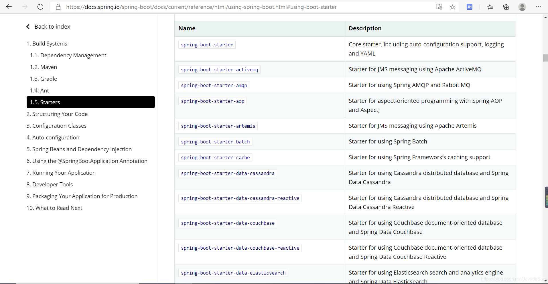Screen dimensions: 548x284
Task: Click spring-boot-starter-data-cassandra-reactive entry
Action: pos(240,198)
